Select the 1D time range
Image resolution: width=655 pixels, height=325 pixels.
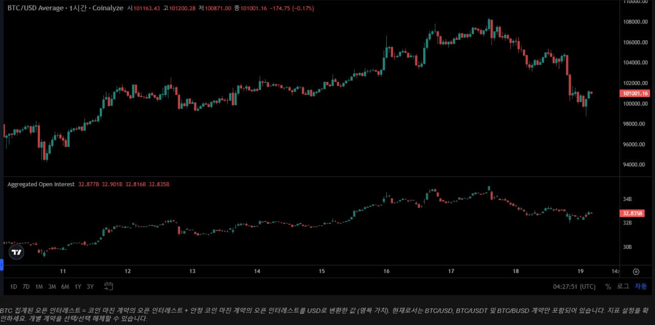click(13, 287)
